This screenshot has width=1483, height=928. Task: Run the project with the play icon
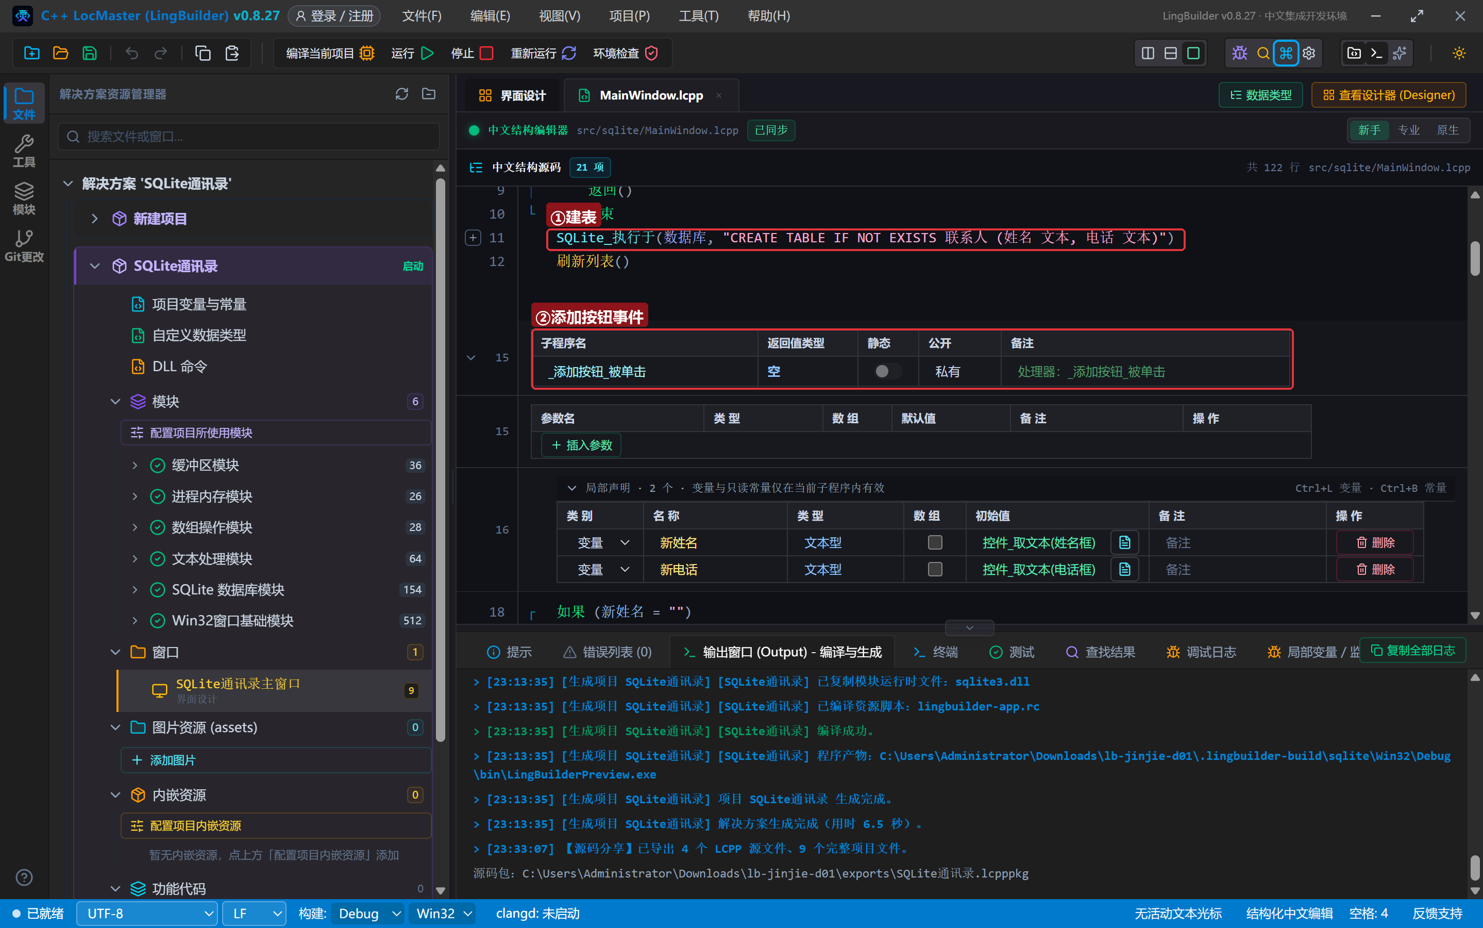point(428,54)
